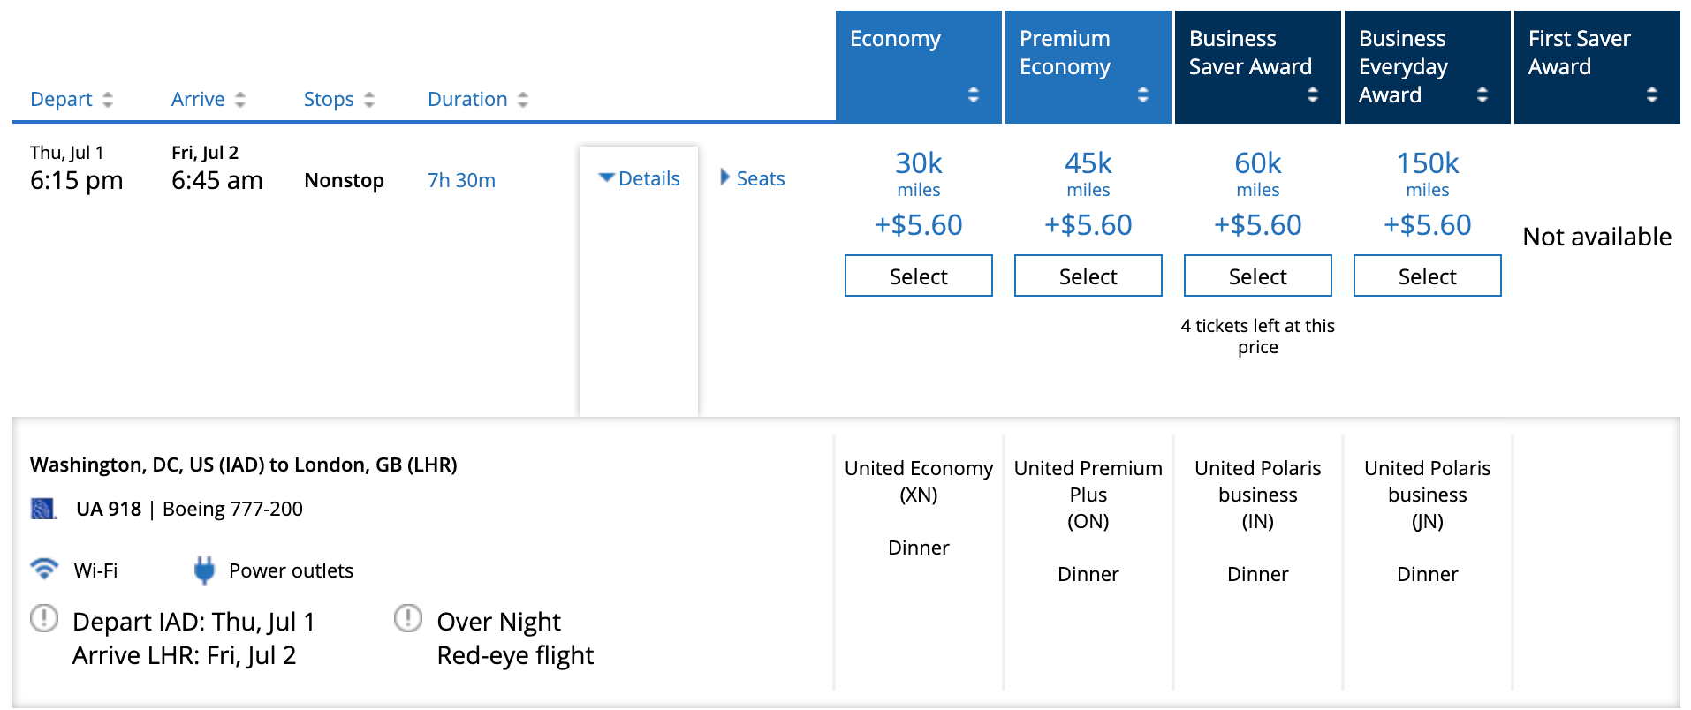Sort by Economy fare column
This screenshot has height=710, width=1691.
(x=973, y=94)
